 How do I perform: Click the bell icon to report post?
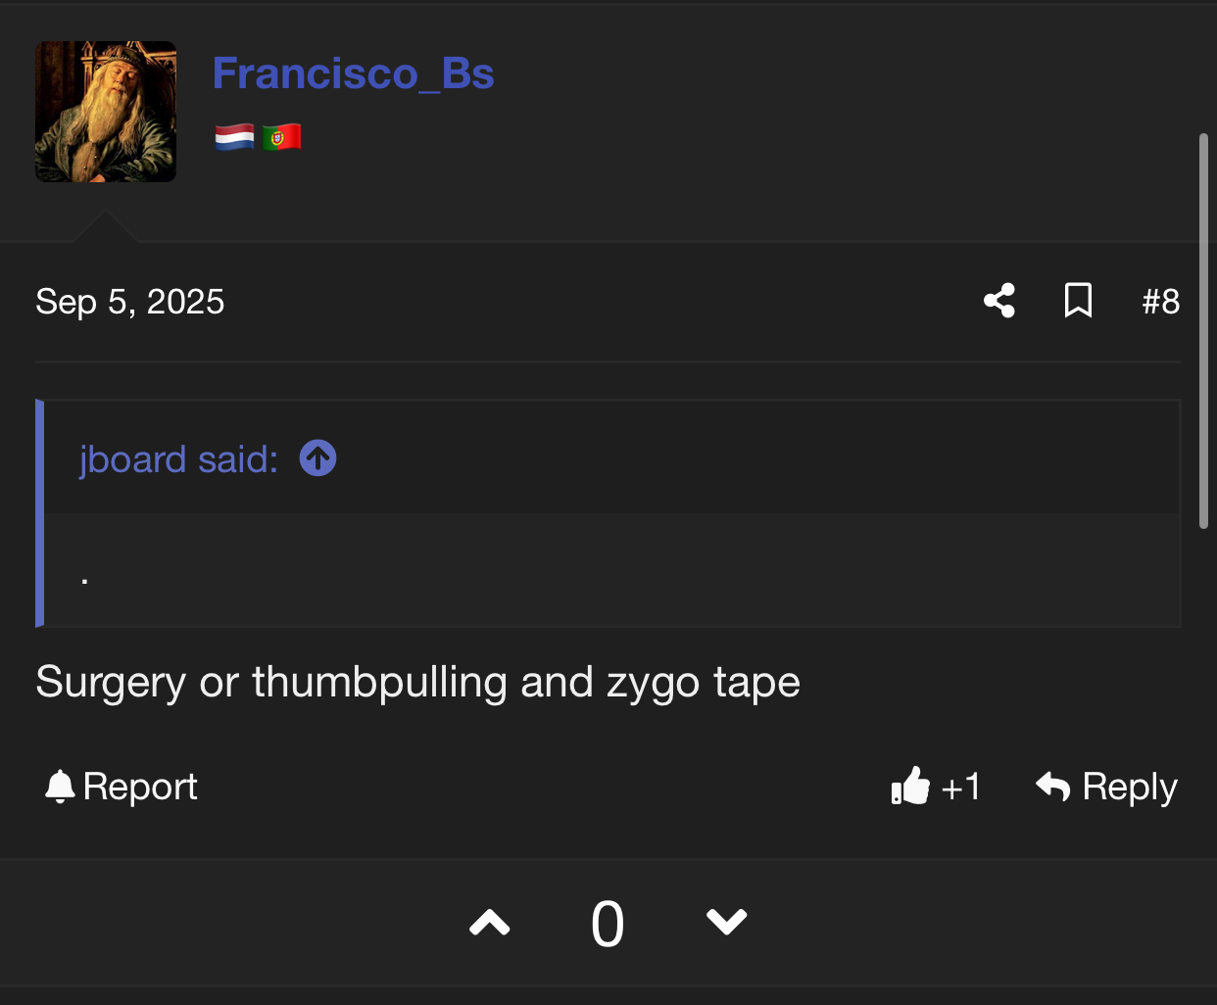60,787
